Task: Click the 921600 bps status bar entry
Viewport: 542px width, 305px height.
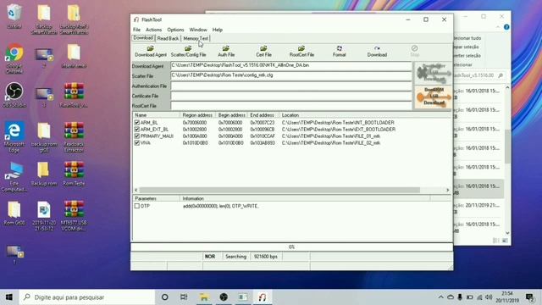Action: (265, 257)
